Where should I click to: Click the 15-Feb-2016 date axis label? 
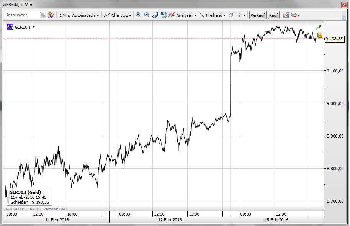(276, 220)
